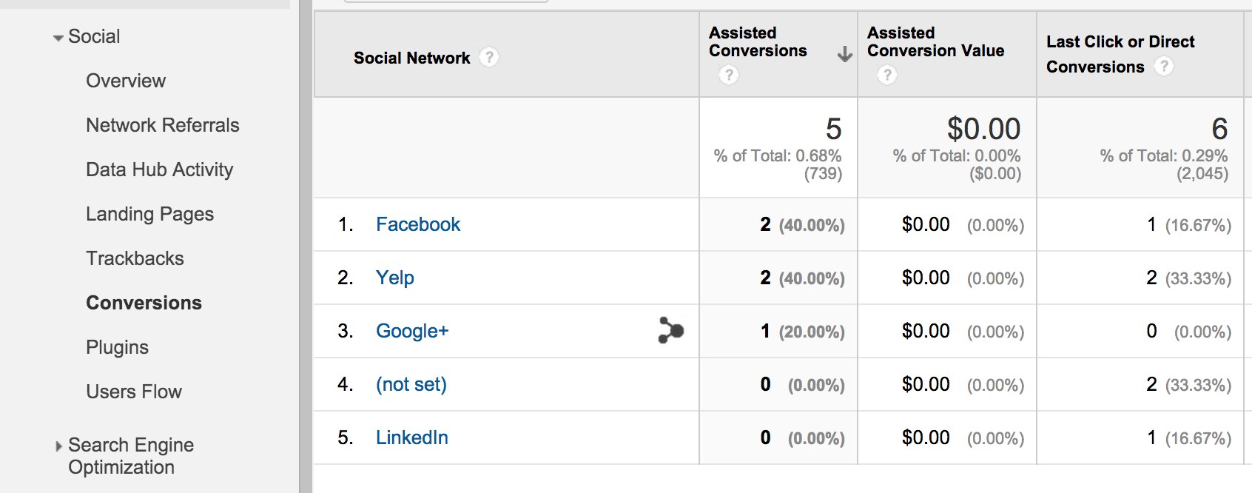Viewport: 1252px width, 493px height.
Task: Collapse the Social section in sidebar
Action: click(x=58, y=38)
